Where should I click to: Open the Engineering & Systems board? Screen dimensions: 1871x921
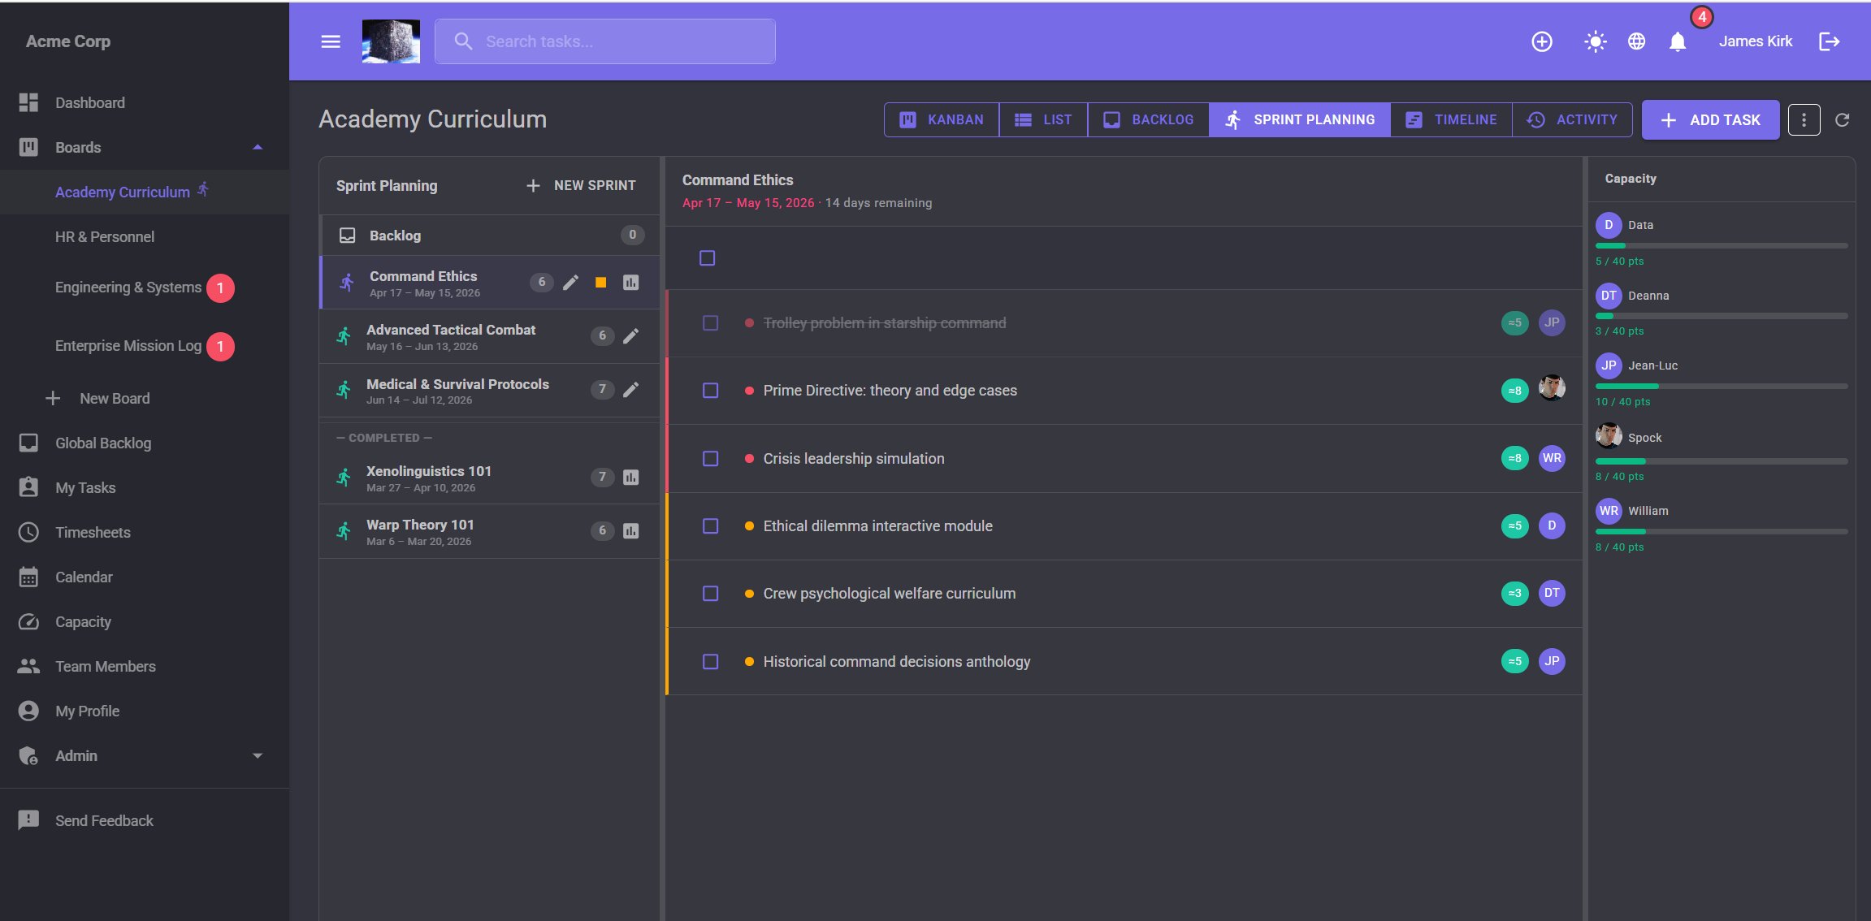pos(145,288)
